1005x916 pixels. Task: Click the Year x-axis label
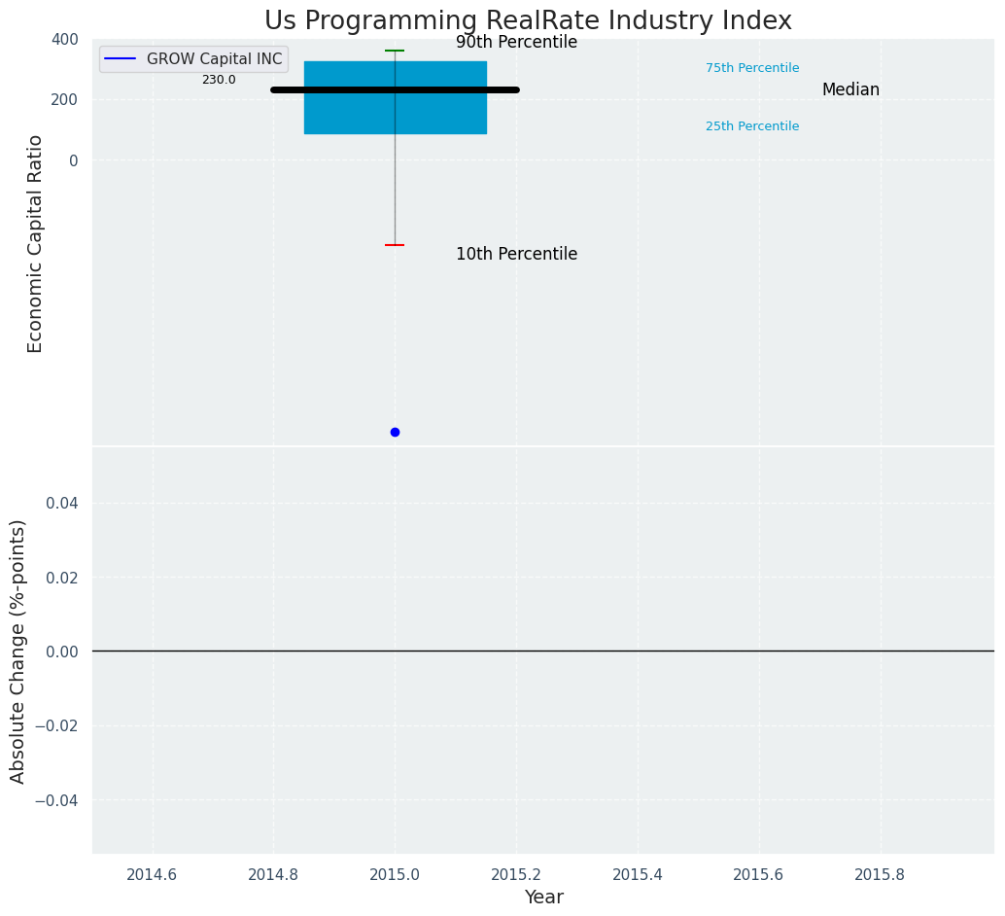coord(543,897)
